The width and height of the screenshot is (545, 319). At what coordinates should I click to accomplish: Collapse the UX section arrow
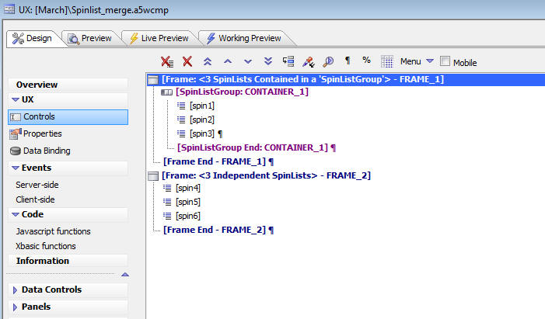coord(15,99)
